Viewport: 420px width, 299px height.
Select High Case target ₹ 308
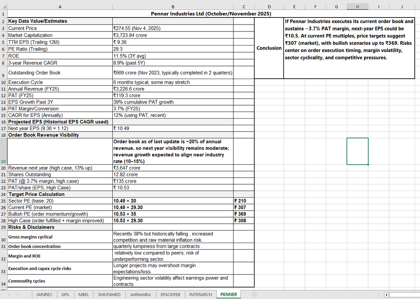click(244, 221)
